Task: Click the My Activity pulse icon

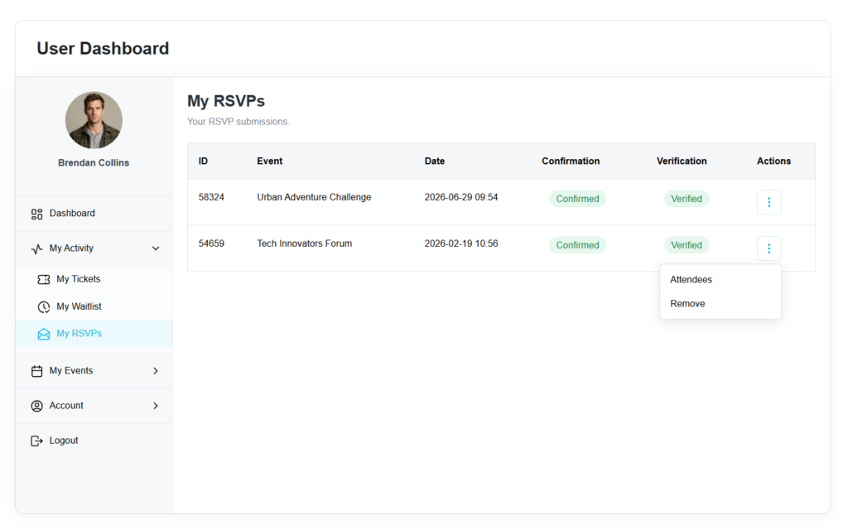Action: pos(36,248)
